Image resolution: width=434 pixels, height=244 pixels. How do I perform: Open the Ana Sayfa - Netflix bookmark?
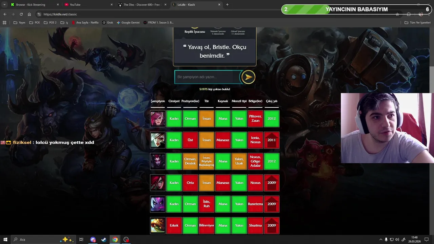tap(85, 23)
